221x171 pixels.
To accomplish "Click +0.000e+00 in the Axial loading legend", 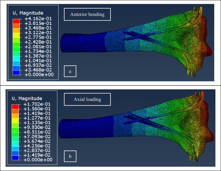I will click(x=38, y=160).
